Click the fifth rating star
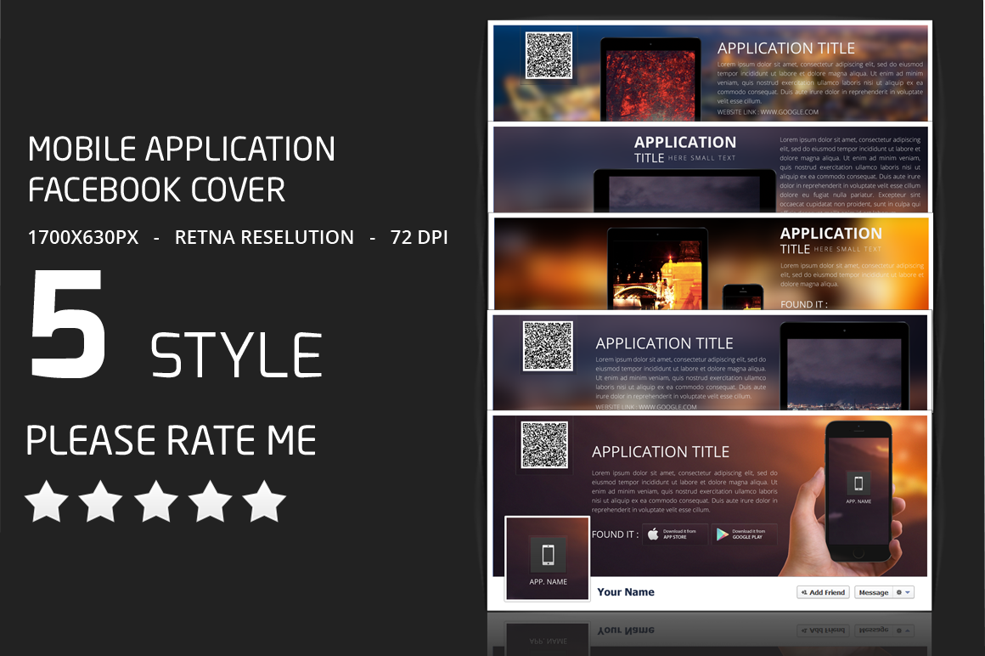The height and width of the screenshot is (656, 985). pyautogui.click(x=264, y=501)
